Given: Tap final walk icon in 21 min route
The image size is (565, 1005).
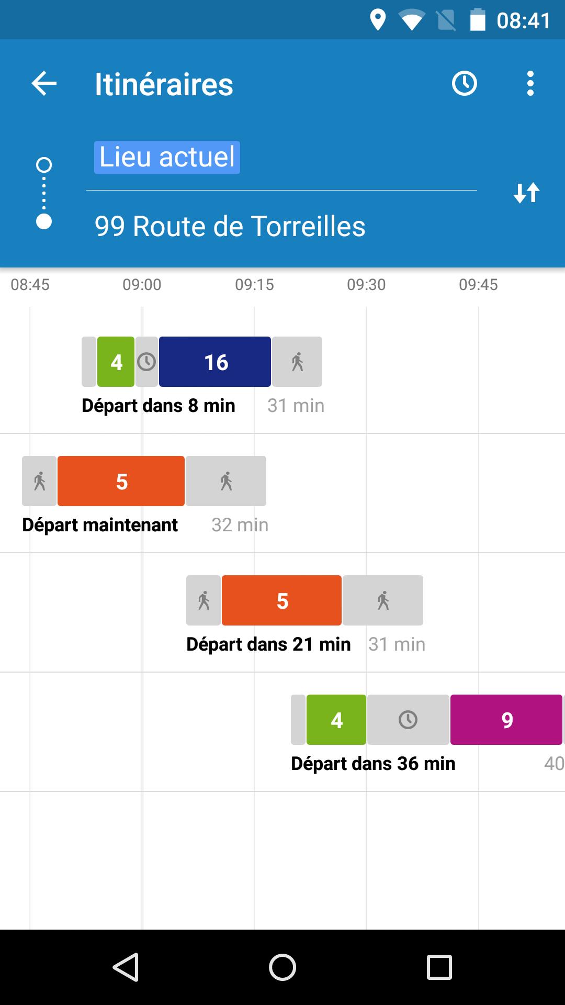Looking at the screenshot, I should click(383, 600).
